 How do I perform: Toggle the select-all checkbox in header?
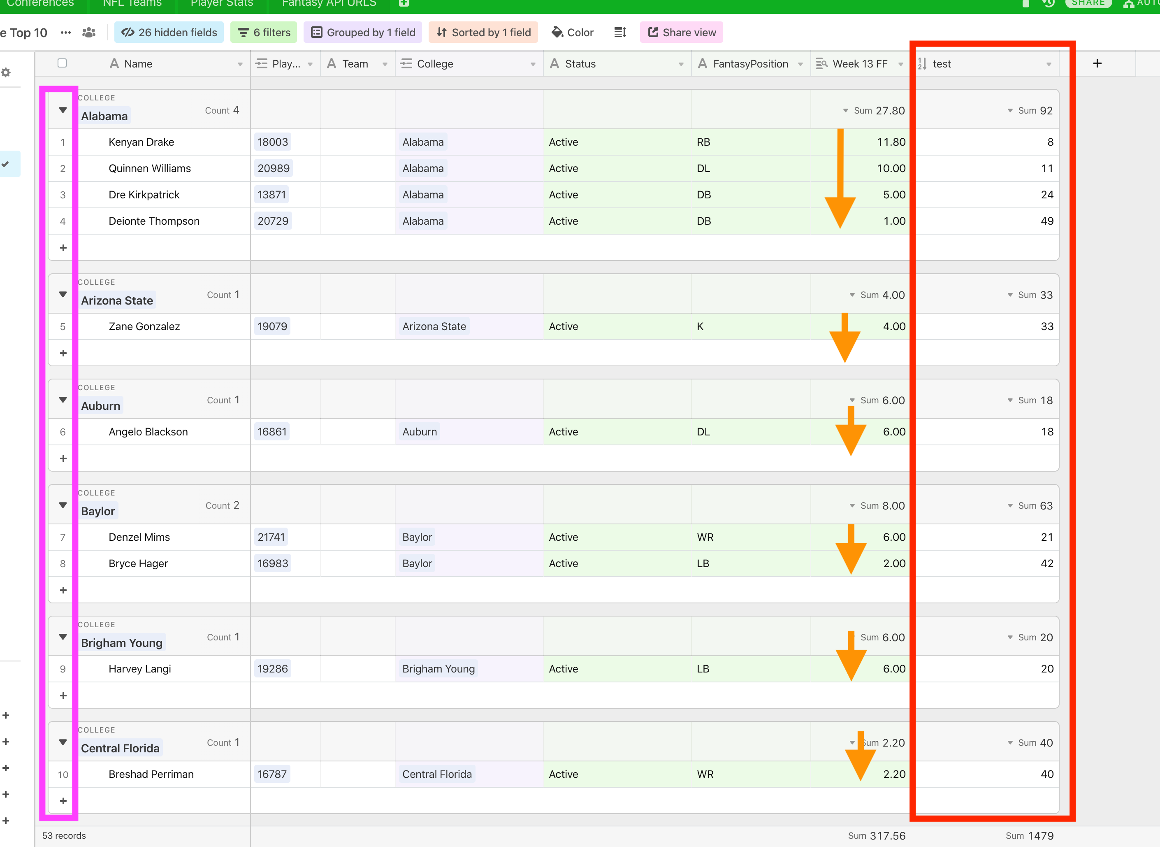[62, 63]
